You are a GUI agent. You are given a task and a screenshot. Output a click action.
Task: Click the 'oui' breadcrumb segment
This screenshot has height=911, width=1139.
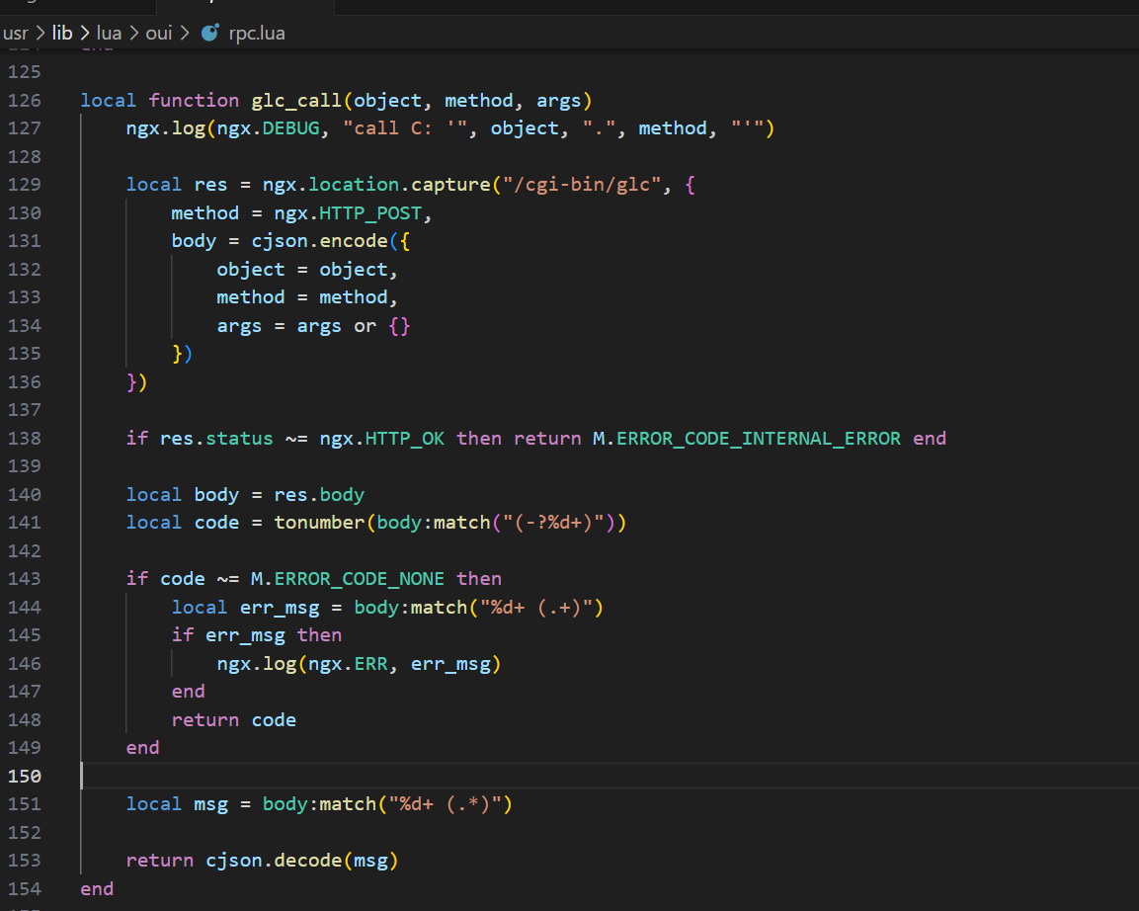(159, 34)
